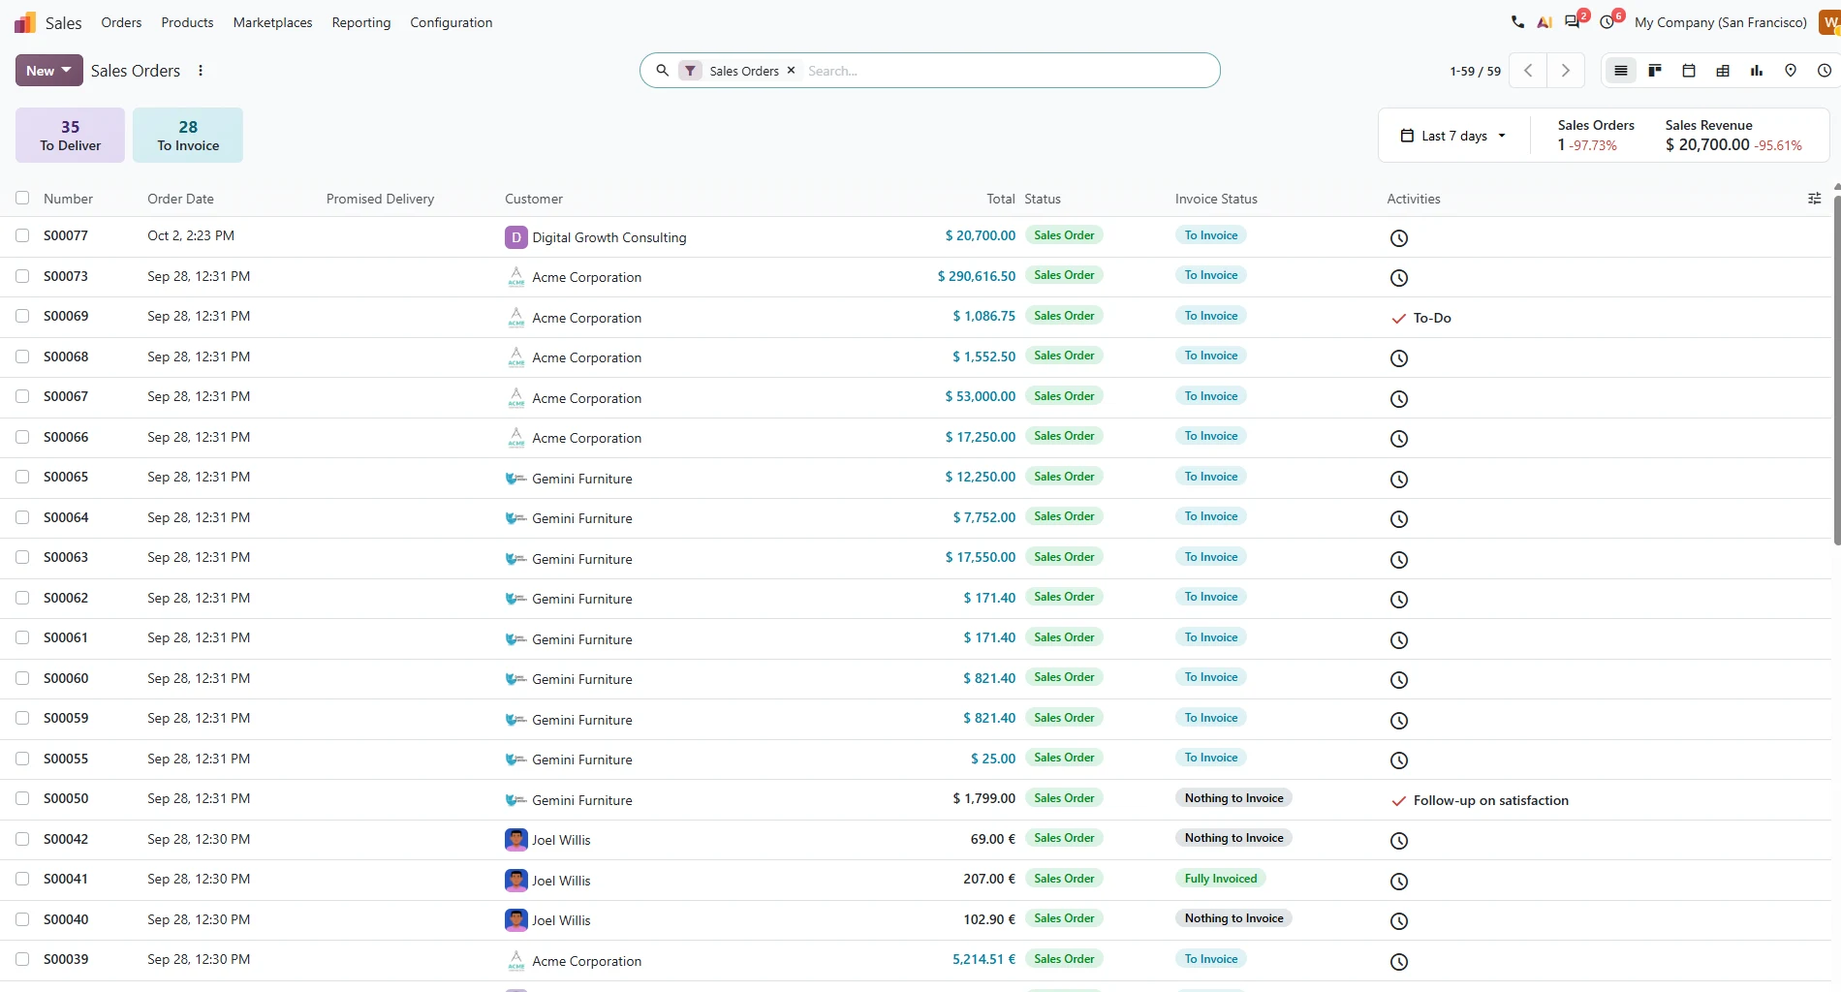Select checkbox for order S00063
This screenshot has height=992, width=1841.
coord(22,557)
